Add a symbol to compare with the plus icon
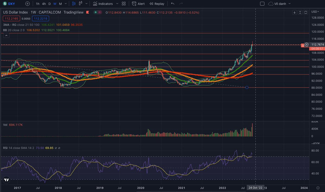325x192 pixels. tap(28, 4)
